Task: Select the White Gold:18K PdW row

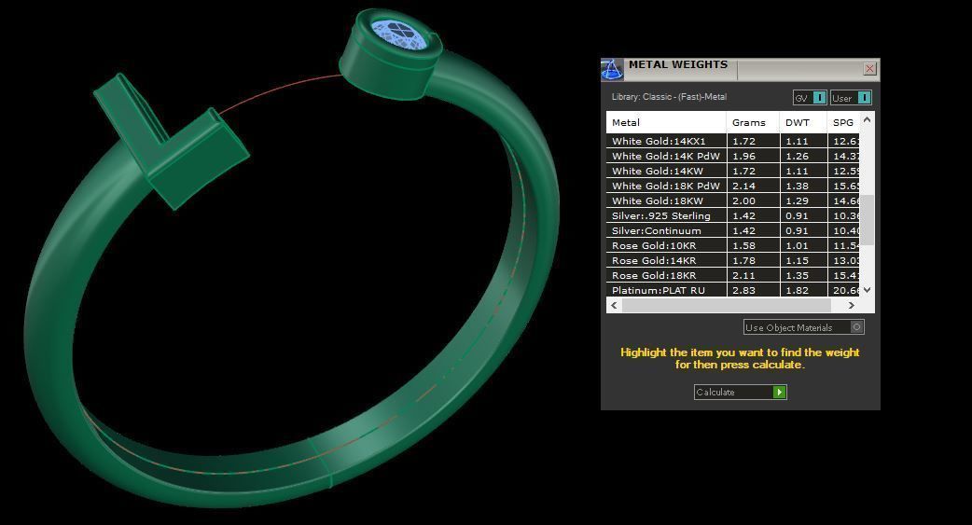Action: (x=732, y=186)
